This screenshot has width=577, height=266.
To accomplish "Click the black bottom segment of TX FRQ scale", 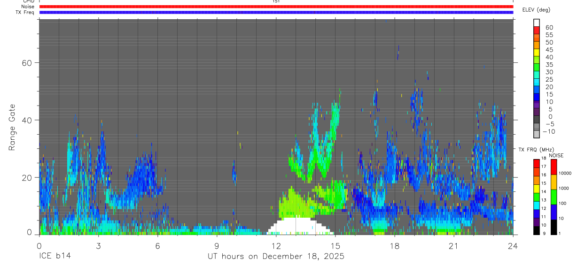I will point(537,230).
